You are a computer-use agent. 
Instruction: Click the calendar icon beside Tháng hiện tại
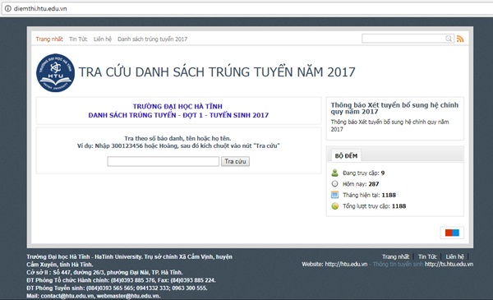(x=335, y=195)
